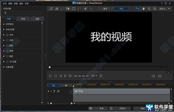Click the selected object input field
Screen dimensions: 174x112
22,13
